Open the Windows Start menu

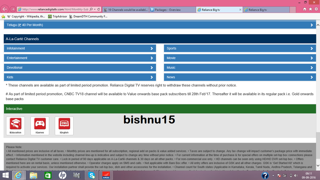click(5, 175)
